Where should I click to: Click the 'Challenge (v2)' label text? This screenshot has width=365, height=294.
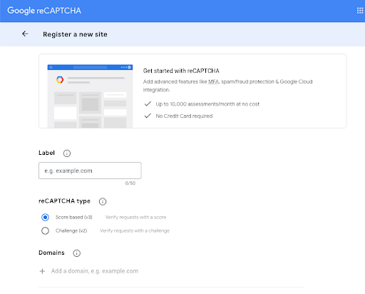click(x=71, y=230)
